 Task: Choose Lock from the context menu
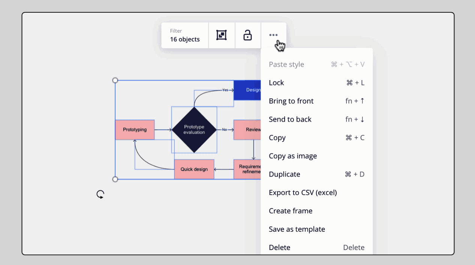(276, 83)
